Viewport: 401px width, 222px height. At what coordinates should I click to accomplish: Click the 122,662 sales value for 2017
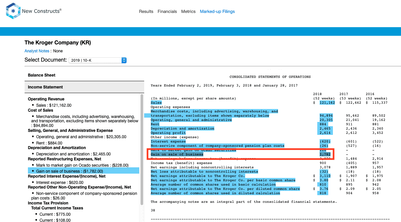[x=353, y=103]
